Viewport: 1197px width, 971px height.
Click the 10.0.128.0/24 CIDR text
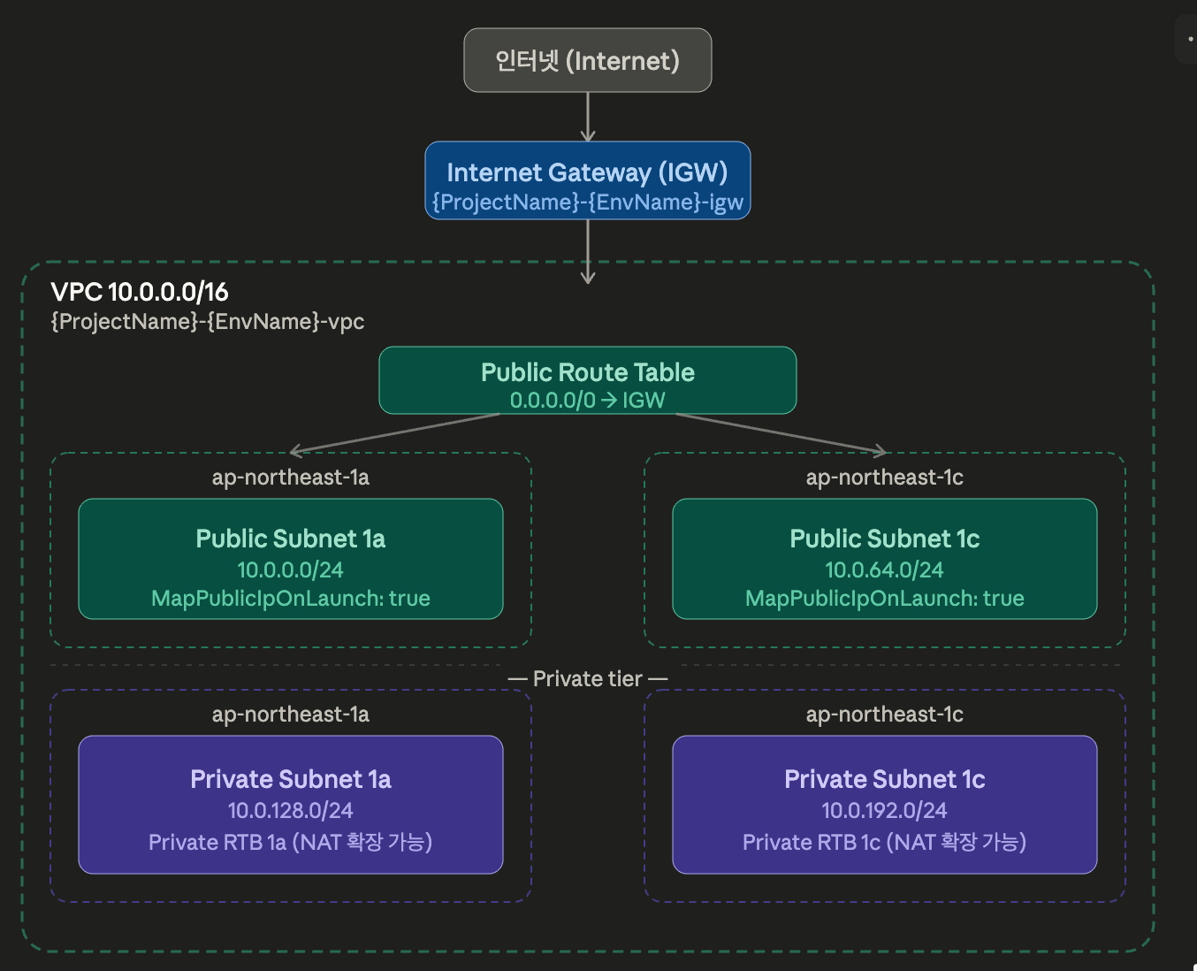click(290, 810)
